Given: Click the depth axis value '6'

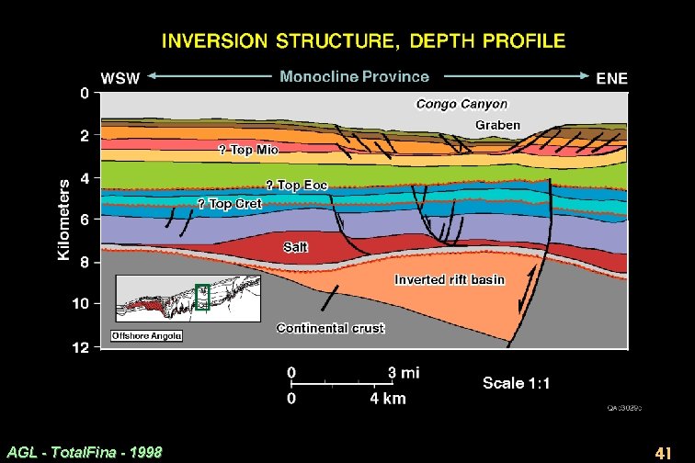Looking at the screenshot, I should tap(85, 219).
